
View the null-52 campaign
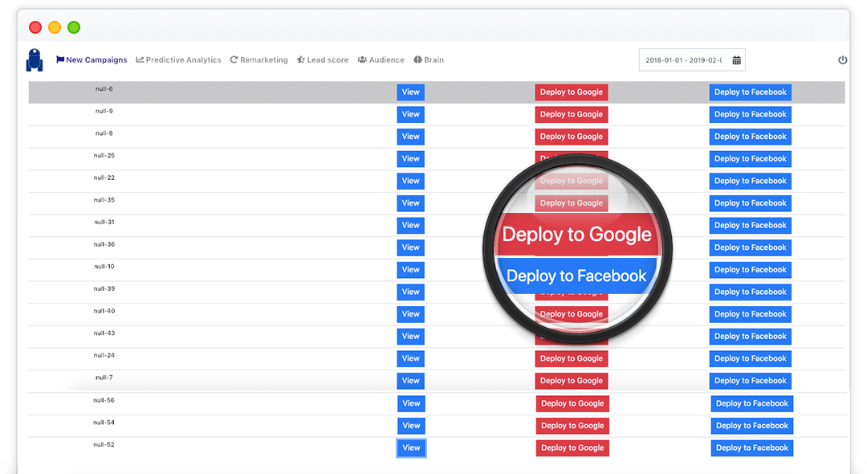[411, 448]
